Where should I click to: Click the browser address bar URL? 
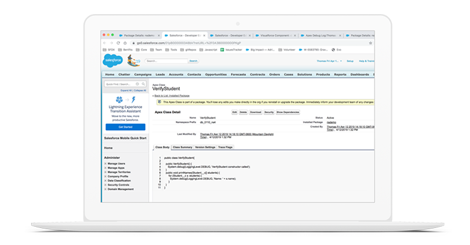pyautogui.click(x=189, y=43)
